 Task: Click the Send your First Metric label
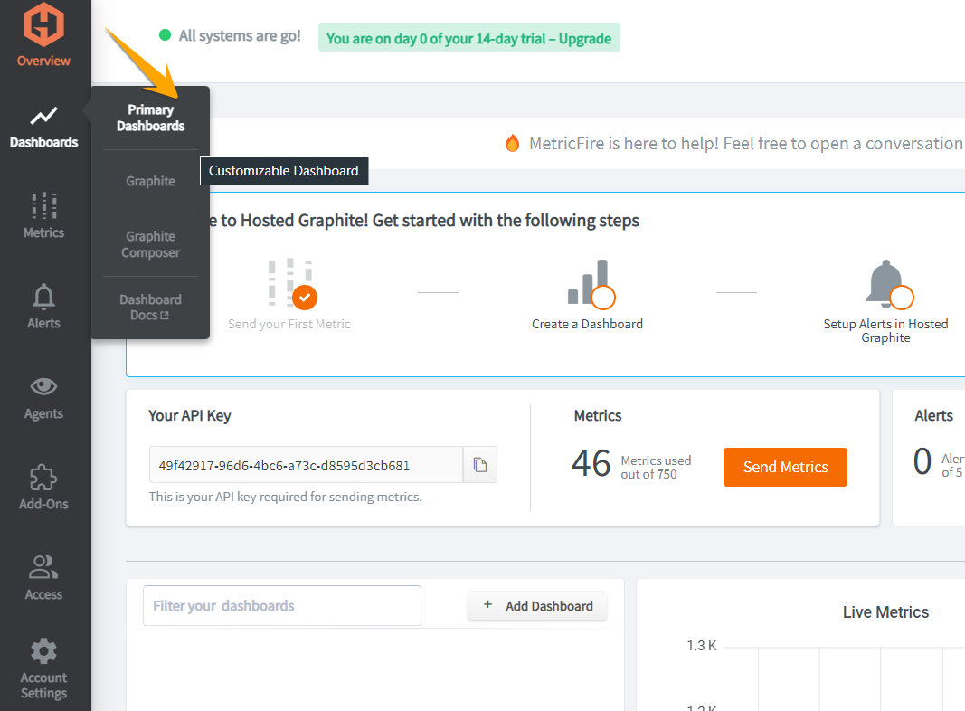tap(289, 325)
